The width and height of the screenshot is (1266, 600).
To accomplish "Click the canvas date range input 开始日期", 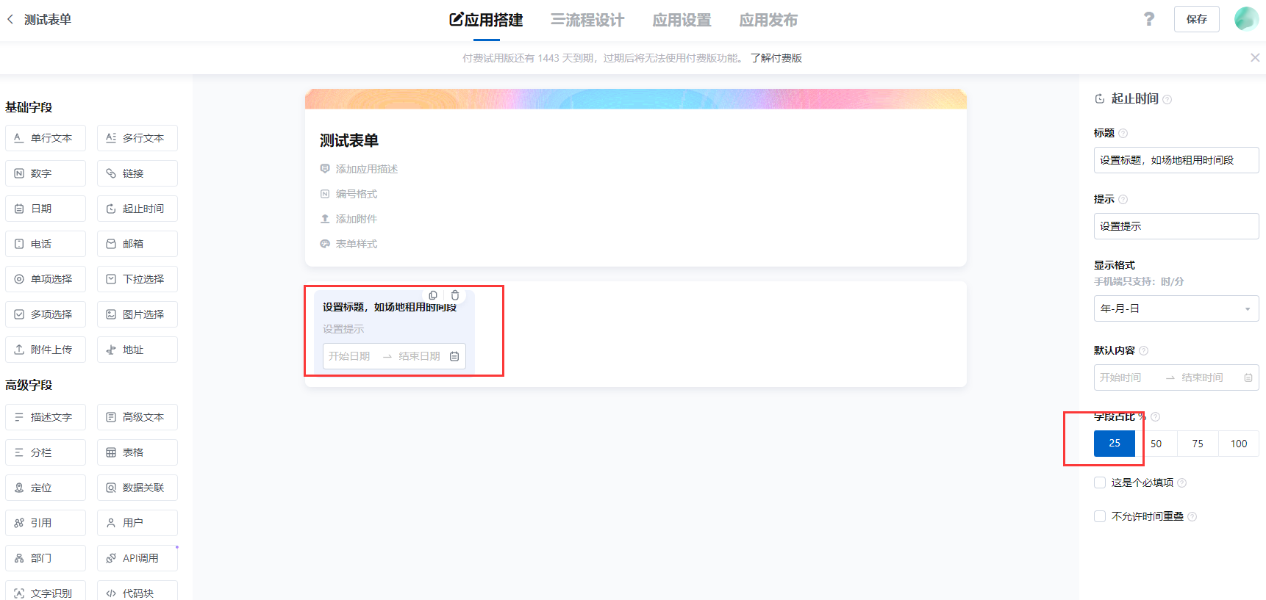I will coord(349,356).
